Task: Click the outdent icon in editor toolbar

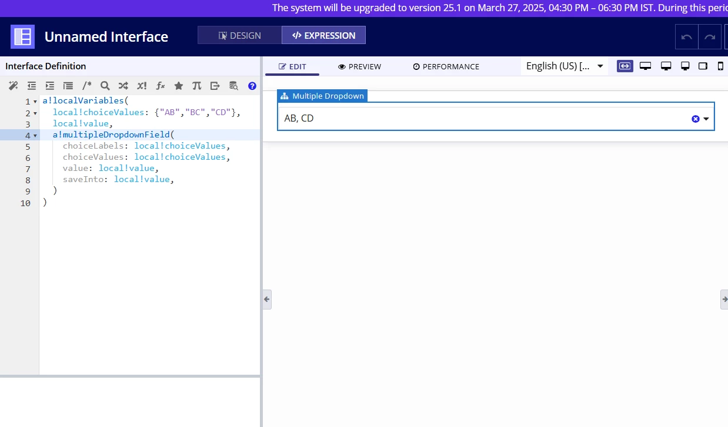Action: click(32, 86)
